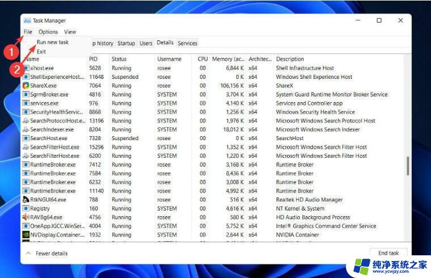Sort by CPU column header
Image resolution: width=431 pixels, height=278 pixels.
(202, 59)
